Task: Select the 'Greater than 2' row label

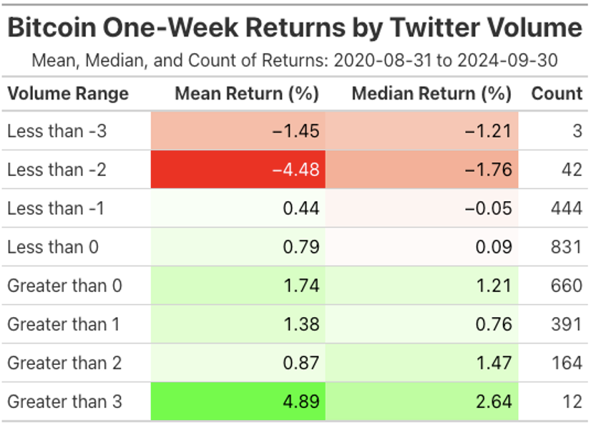Action: [64, 363]
